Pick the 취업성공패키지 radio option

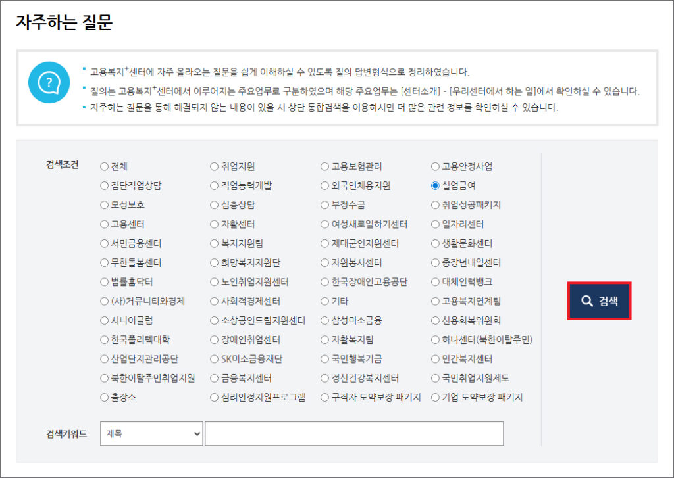(x=435, y=205)
